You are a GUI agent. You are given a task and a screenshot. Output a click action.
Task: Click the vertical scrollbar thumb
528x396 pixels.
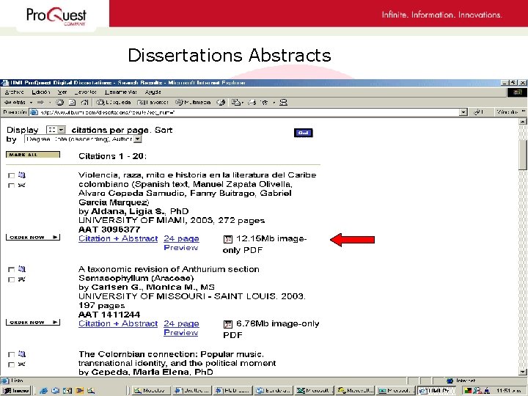pyautogui.click(x=523, y=155)
